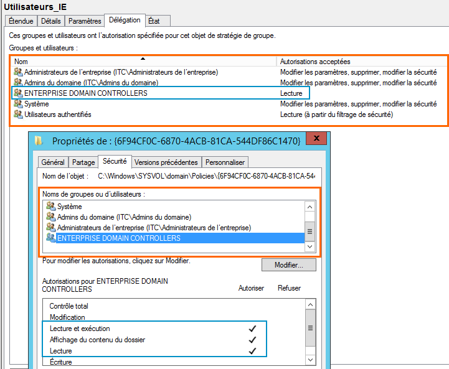Select ENTERPRISE DOMAIN CONTROLLERS in the Sécurité group list
This screenshot has height=369, width=449.
pos(174,238)
